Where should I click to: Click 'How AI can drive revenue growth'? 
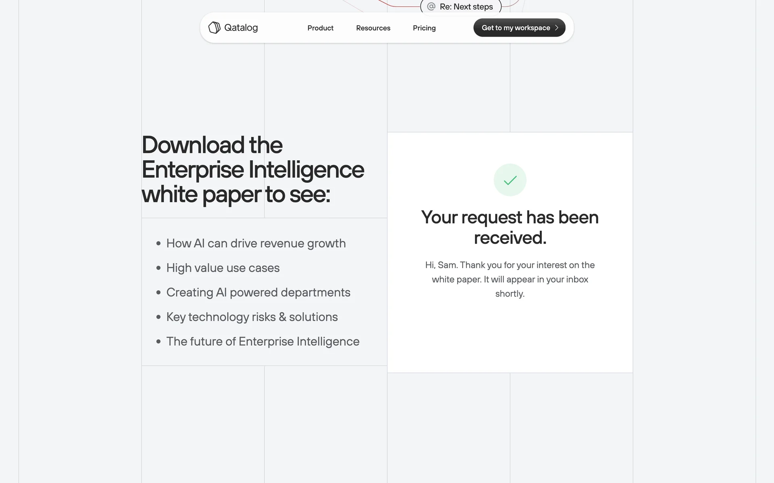(x=256, y=244)
